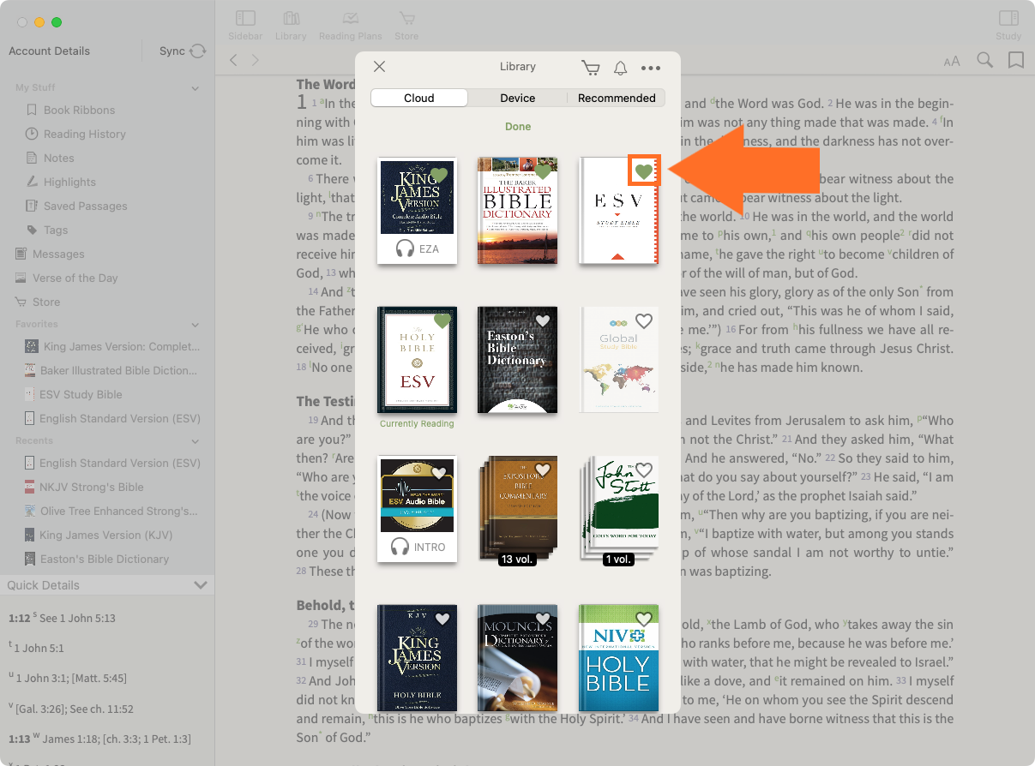Add a bookmark ribbon from the toolbar
Viewport: 1035px width, 766px height.
pyautogui.click(x=1016, y=60)
